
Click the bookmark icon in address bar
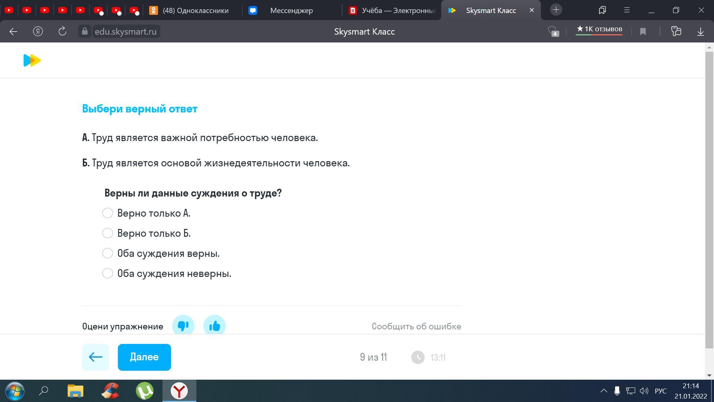(643, 32)
